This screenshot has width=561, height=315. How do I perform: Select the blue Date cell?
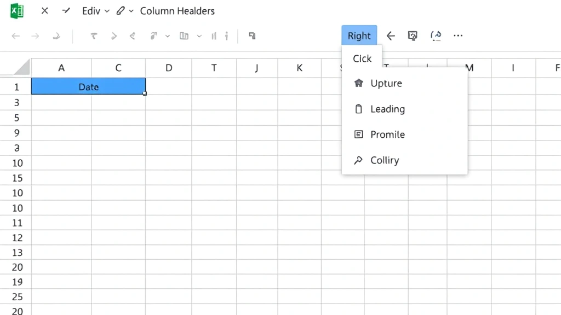pyautogui.click(x=88, y=87)
